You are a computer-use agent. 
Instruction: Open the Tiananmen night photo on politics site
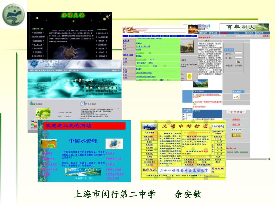[193, 29]
